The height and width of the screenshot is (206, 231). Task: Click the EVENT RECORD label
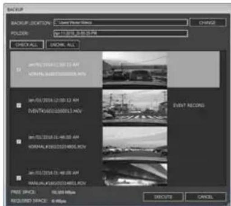click(189, 105)
